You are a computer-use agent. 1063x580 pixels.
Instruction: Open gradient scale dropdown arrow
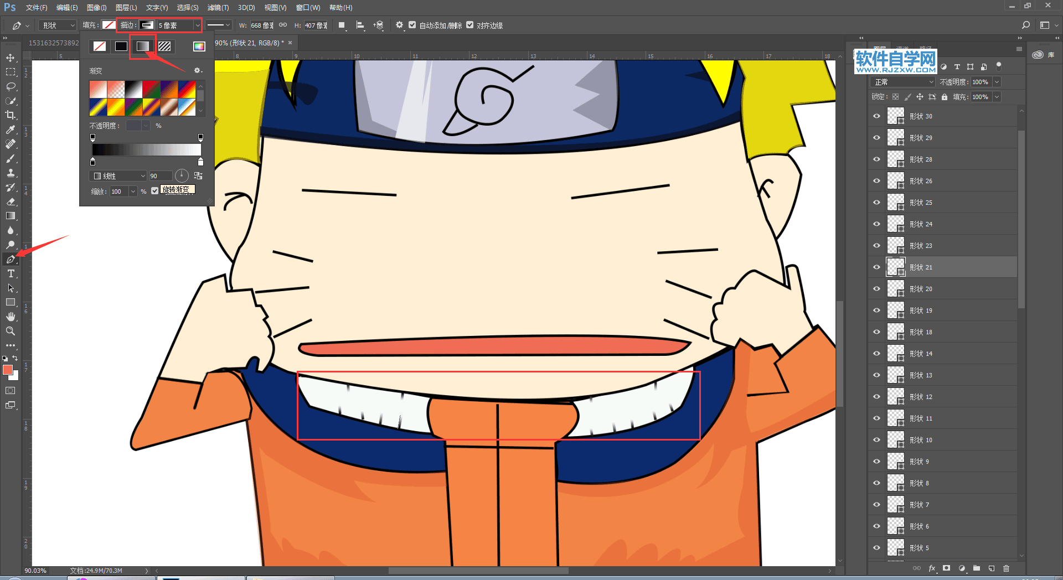click(133, 191)
